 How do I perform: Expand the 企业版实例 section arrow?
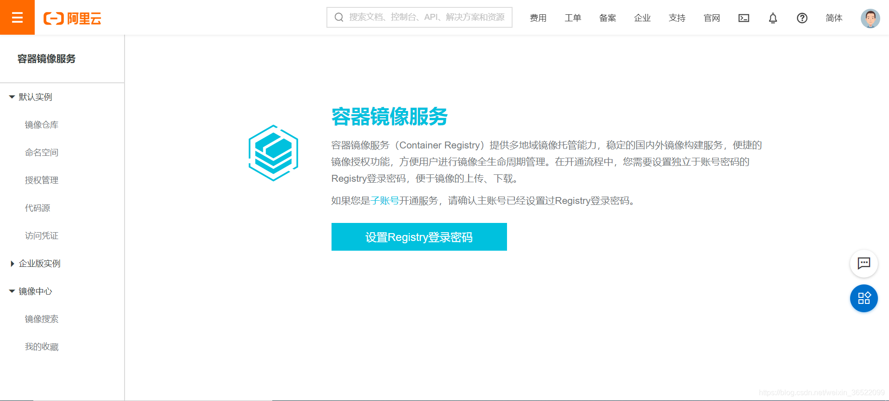click(12, 264)
